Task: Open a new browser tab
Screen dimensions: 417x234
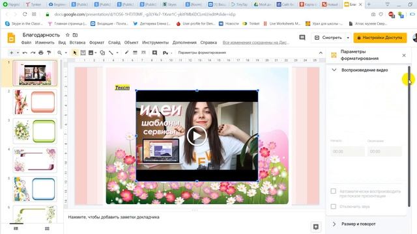Action: [x=369, y=5]
